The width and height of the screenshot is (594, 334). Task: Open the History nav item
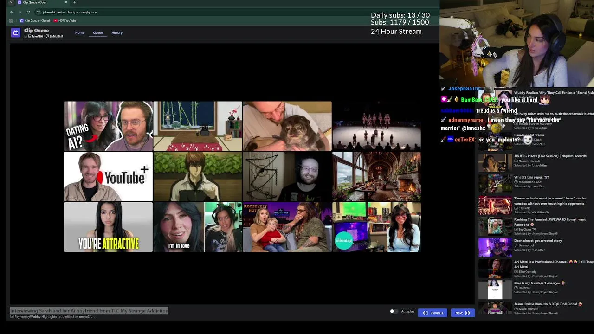pyautogui.click(x=117, y=32)
